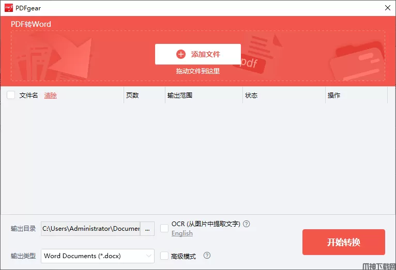Screen dimensions: 396x270
Task: Open help tooltip next to OCR option
Action: point(246,224)
